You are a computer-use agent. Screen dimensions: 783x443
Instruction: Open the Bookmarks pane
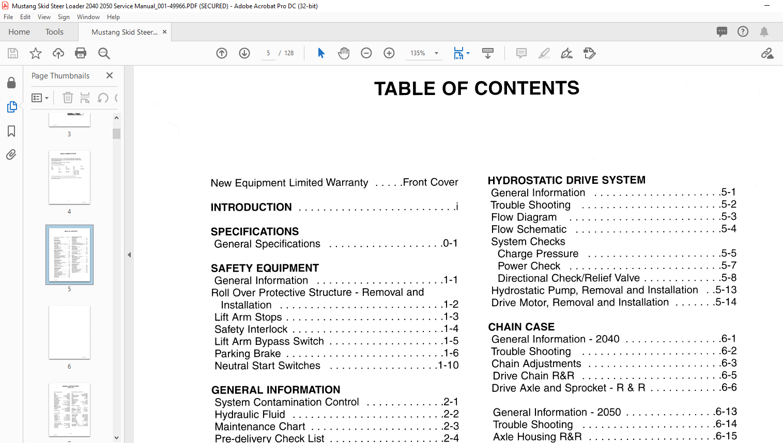click(11, 131)
